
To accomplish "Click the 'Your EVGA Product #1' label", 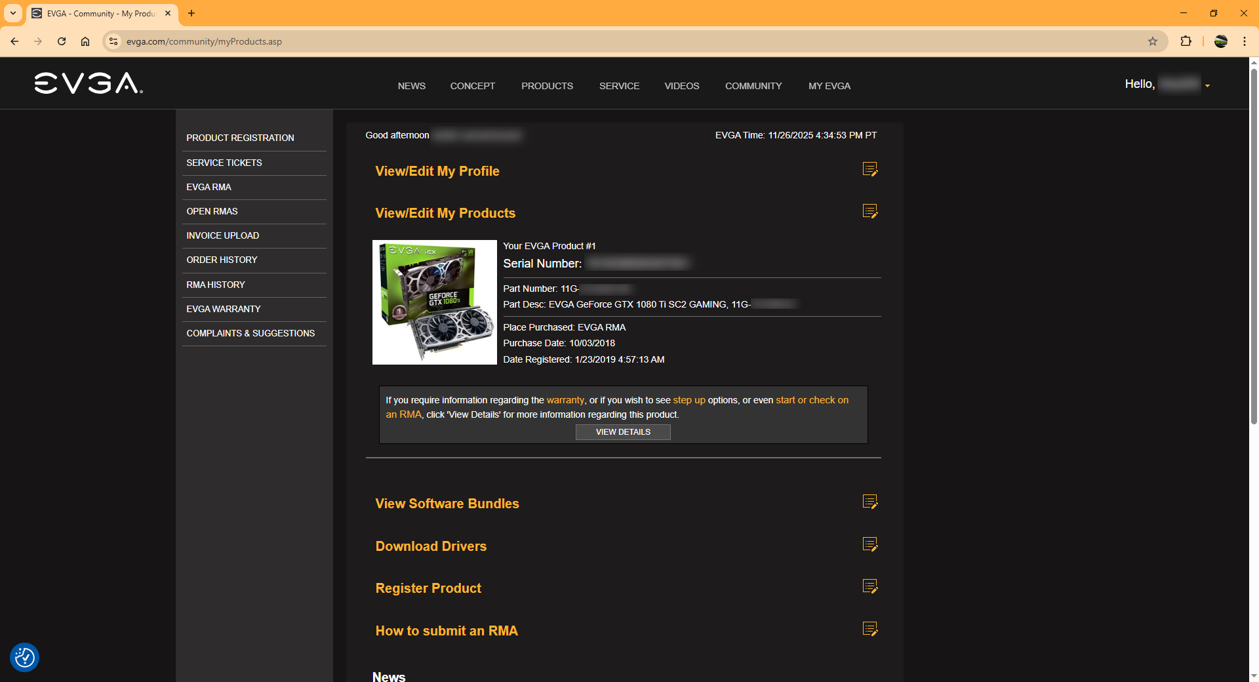I will (550, 246).
